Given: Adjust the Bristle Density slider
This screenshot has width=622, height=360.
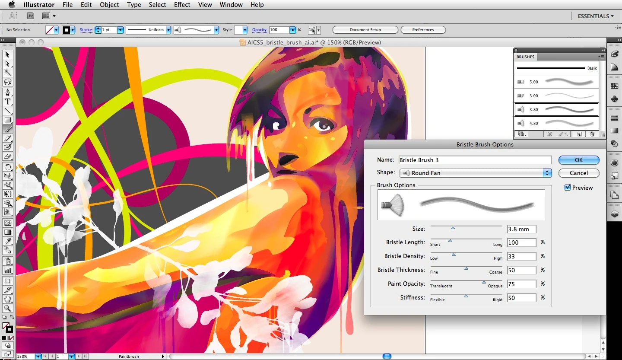Looking at the screenshot, I should point(453,255).
